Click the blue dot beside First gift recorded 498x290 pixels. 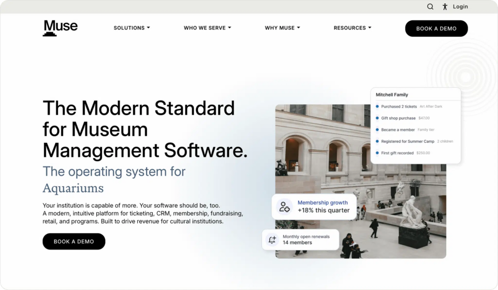coord(377,153)
